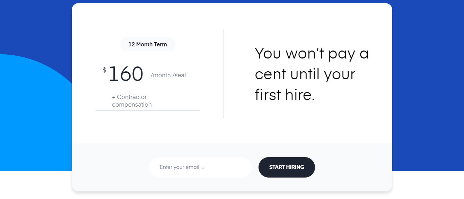The width and height of the screenshot is (464, 199).
Task: Click the plus sign before Contractor
Action: (114, 97)
